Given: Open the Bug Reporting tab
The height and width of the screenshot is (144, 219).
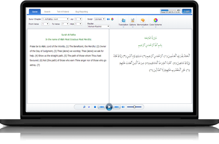Looking at the screenshot, I should [x=82, y=12].
